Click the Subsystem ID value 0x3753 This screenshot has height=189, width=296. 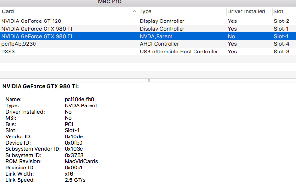click(74, 155)
